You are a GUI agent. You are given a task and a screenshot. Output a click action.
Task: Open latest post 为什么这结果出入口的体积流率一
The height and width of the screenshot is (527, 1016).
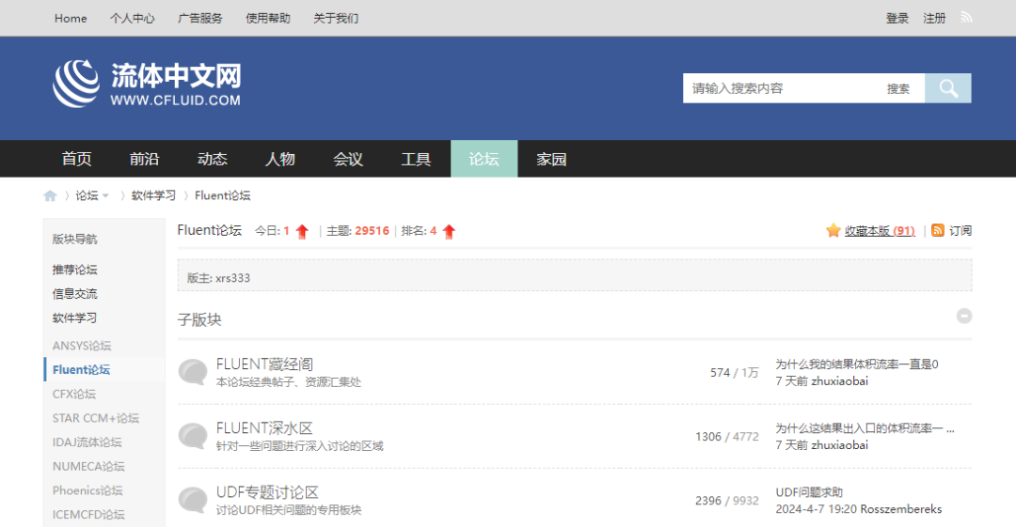[865, 428]
